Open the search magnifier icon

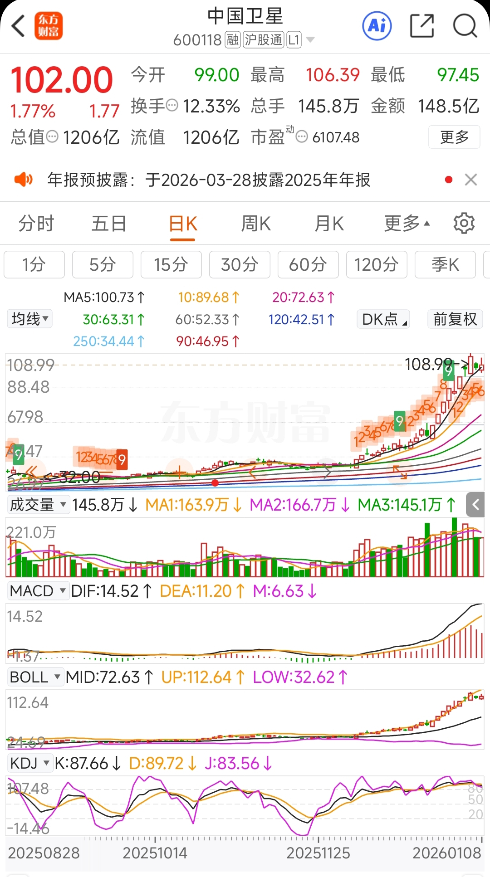click(x=465, y=25)
